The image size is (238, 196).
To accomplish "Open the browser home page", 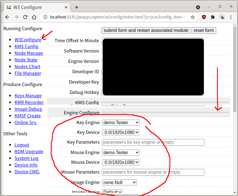I will point(34,17).
